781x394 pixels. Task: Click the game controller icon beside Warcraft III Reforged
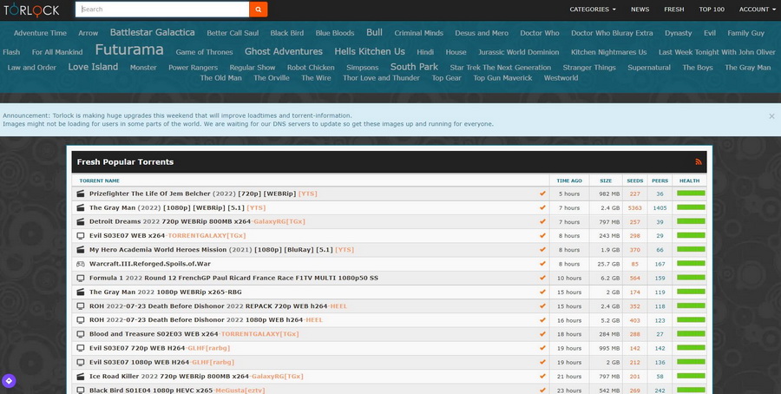(81, 264)
